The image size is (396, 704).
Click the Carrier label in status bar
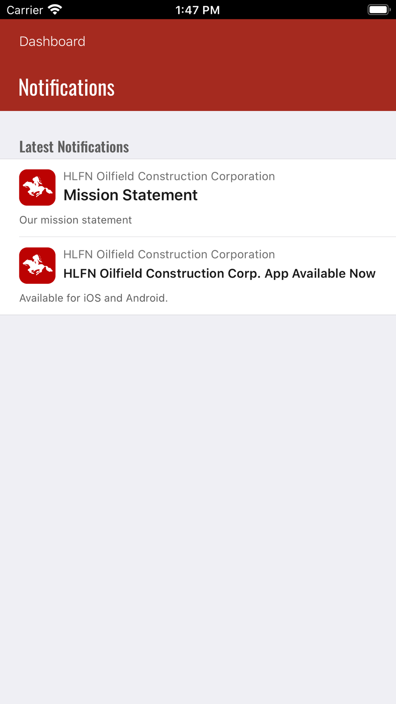[x=25, y=10]
